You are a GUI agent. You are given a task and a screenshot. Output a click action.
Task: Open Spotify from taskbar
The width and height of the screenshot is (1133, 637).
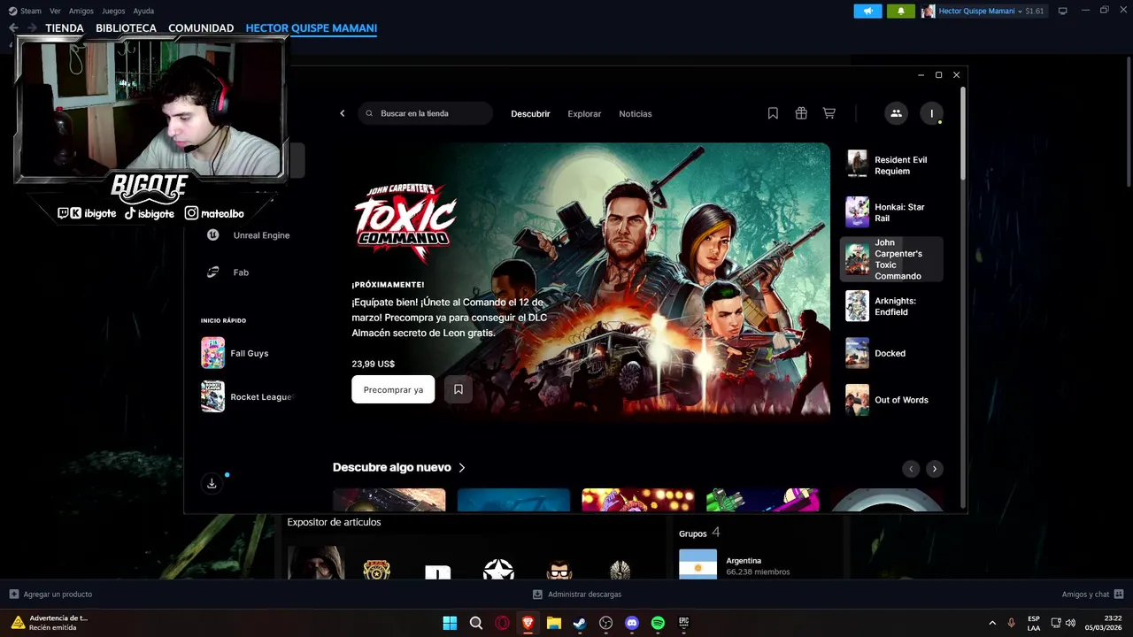(x=658, y=623)
